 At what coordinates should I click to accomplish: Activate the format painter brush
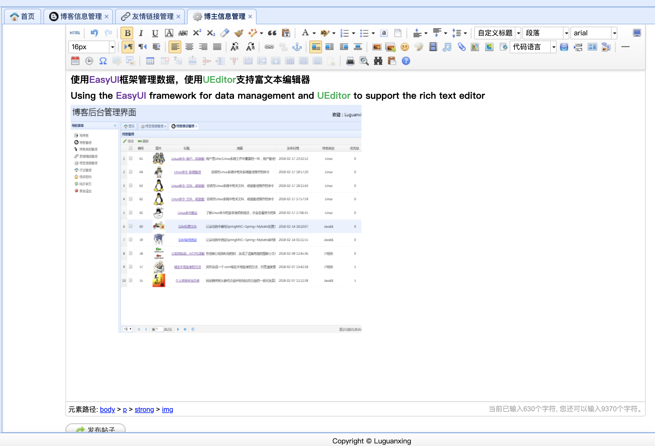point(239,33)
